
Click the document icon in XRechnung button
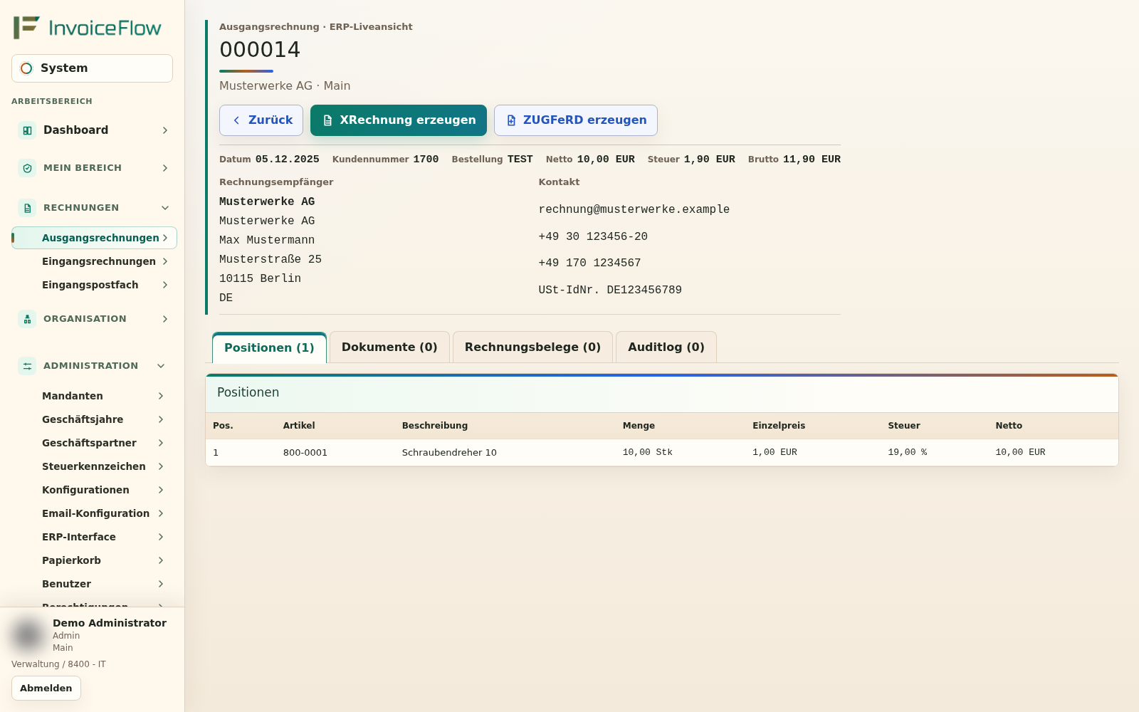(x=327, y=120)
